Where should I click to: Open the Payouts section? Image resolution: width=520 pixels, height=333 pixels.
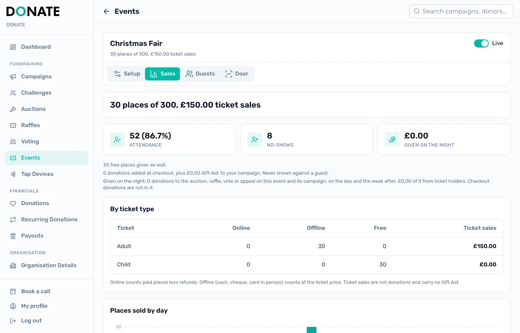coord(46,236)
